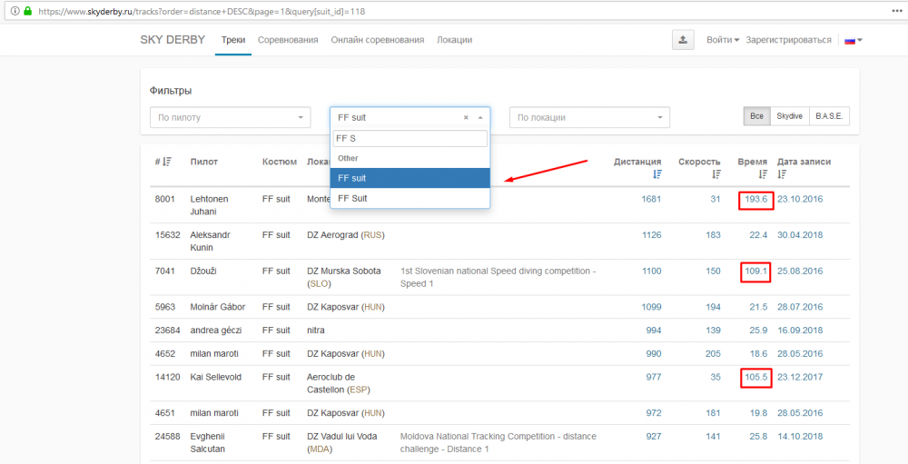The width and height of the screenshot is (908, 464).
Task: Click the Костюм column header
Action: click(280, 162)
